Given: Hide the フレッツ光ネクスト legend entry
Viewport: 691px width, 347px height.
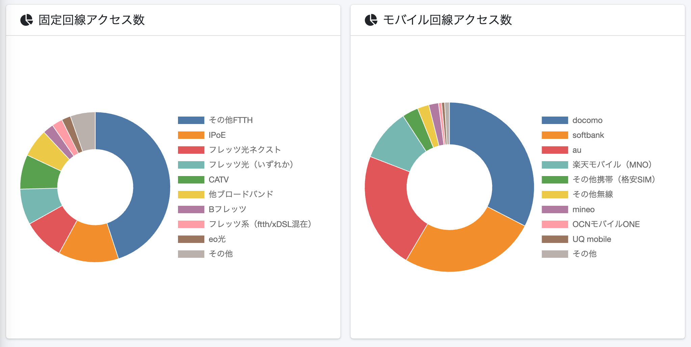Looking at the screenshot, I should click(245, 150).
